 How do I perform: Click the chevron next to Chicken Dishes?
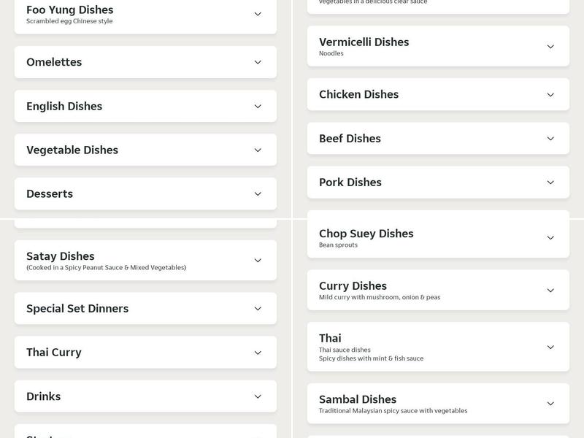point(550,95)
